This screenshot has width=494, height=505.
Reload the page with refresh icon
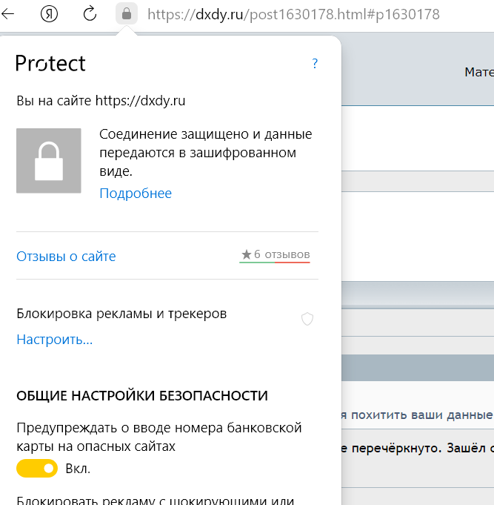click(x=90, y=14)
